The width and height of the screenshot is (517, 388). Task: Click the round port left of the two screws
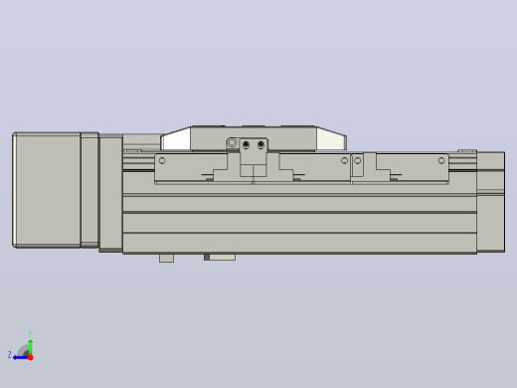coord(232,143)
